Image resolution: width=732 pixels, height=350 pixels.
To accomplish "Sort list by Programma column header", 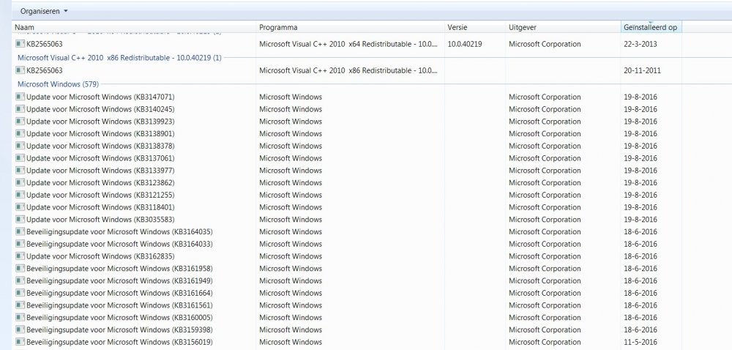I will click(351, 28).
